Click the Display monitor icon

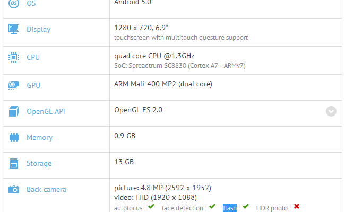pos(14,30)
